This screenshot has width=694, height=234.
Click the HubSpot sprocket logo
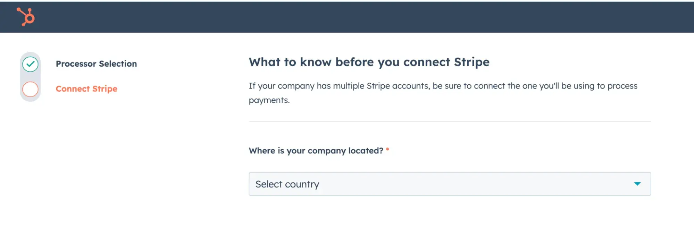click(x=26, y=17)
